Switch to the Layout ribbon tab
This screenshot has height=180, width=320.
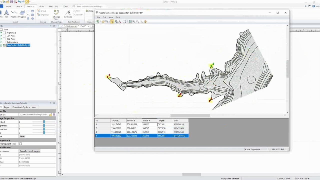tap(19, 6)
